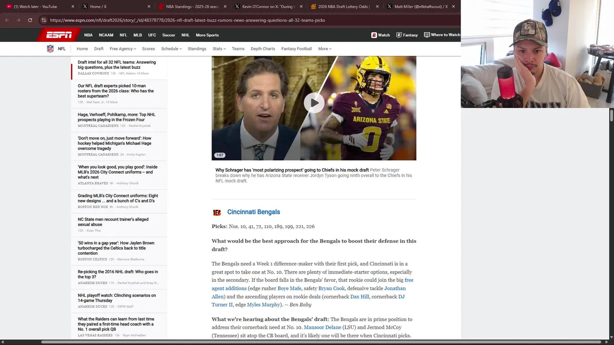Open UFC in ESPN top navigation
Viewport: 614px width, 345px height.
152,35
